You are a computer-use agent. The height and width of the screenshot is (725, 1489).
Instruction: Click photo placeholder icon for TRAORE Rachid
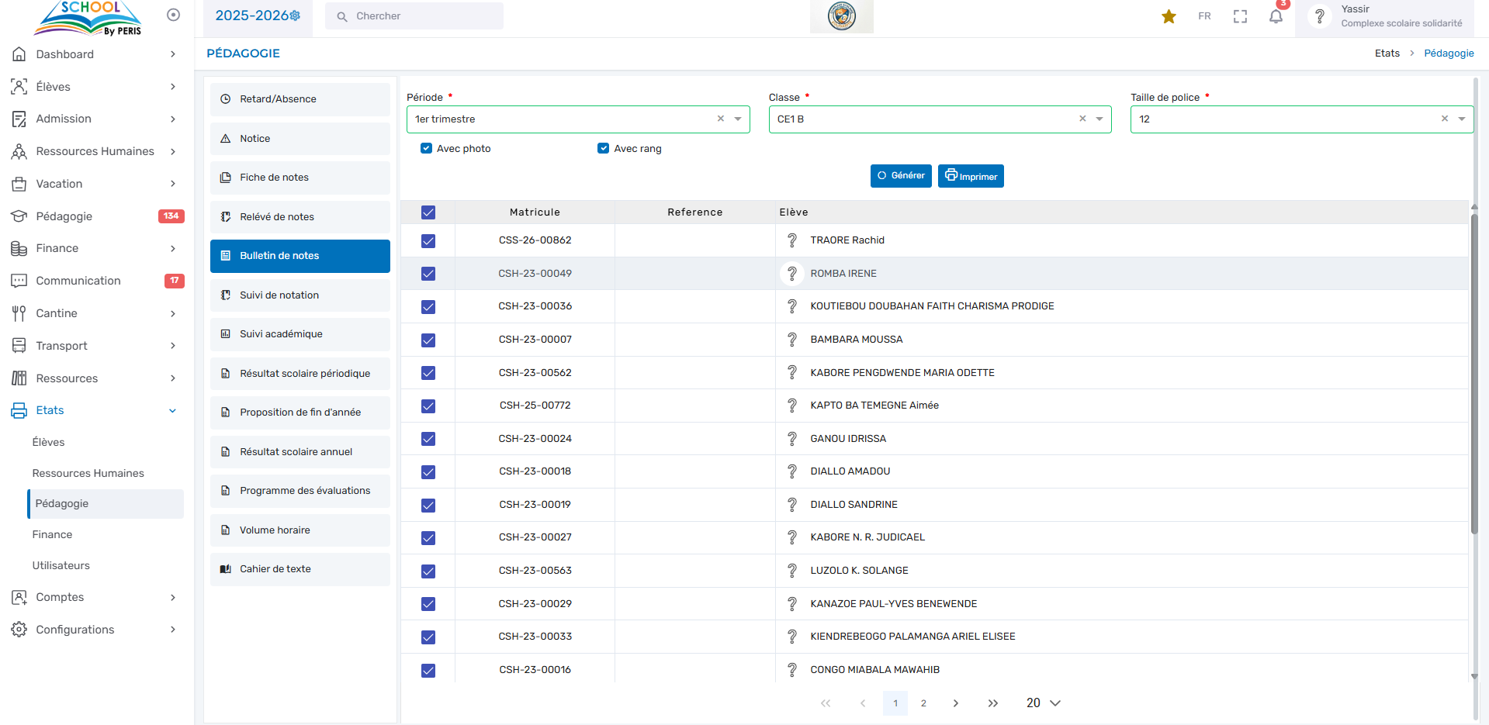[x=791, y=240]
